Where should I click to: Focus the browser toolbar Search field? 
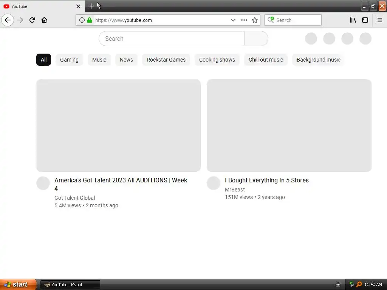point(293,20)
